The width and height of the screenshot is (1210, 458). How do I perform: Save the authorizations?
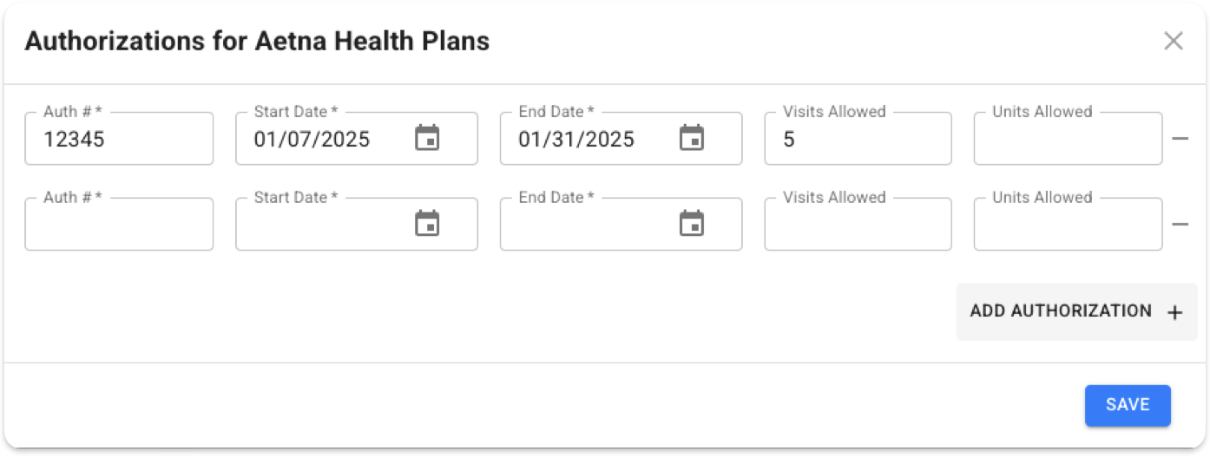click(1128, 405)
